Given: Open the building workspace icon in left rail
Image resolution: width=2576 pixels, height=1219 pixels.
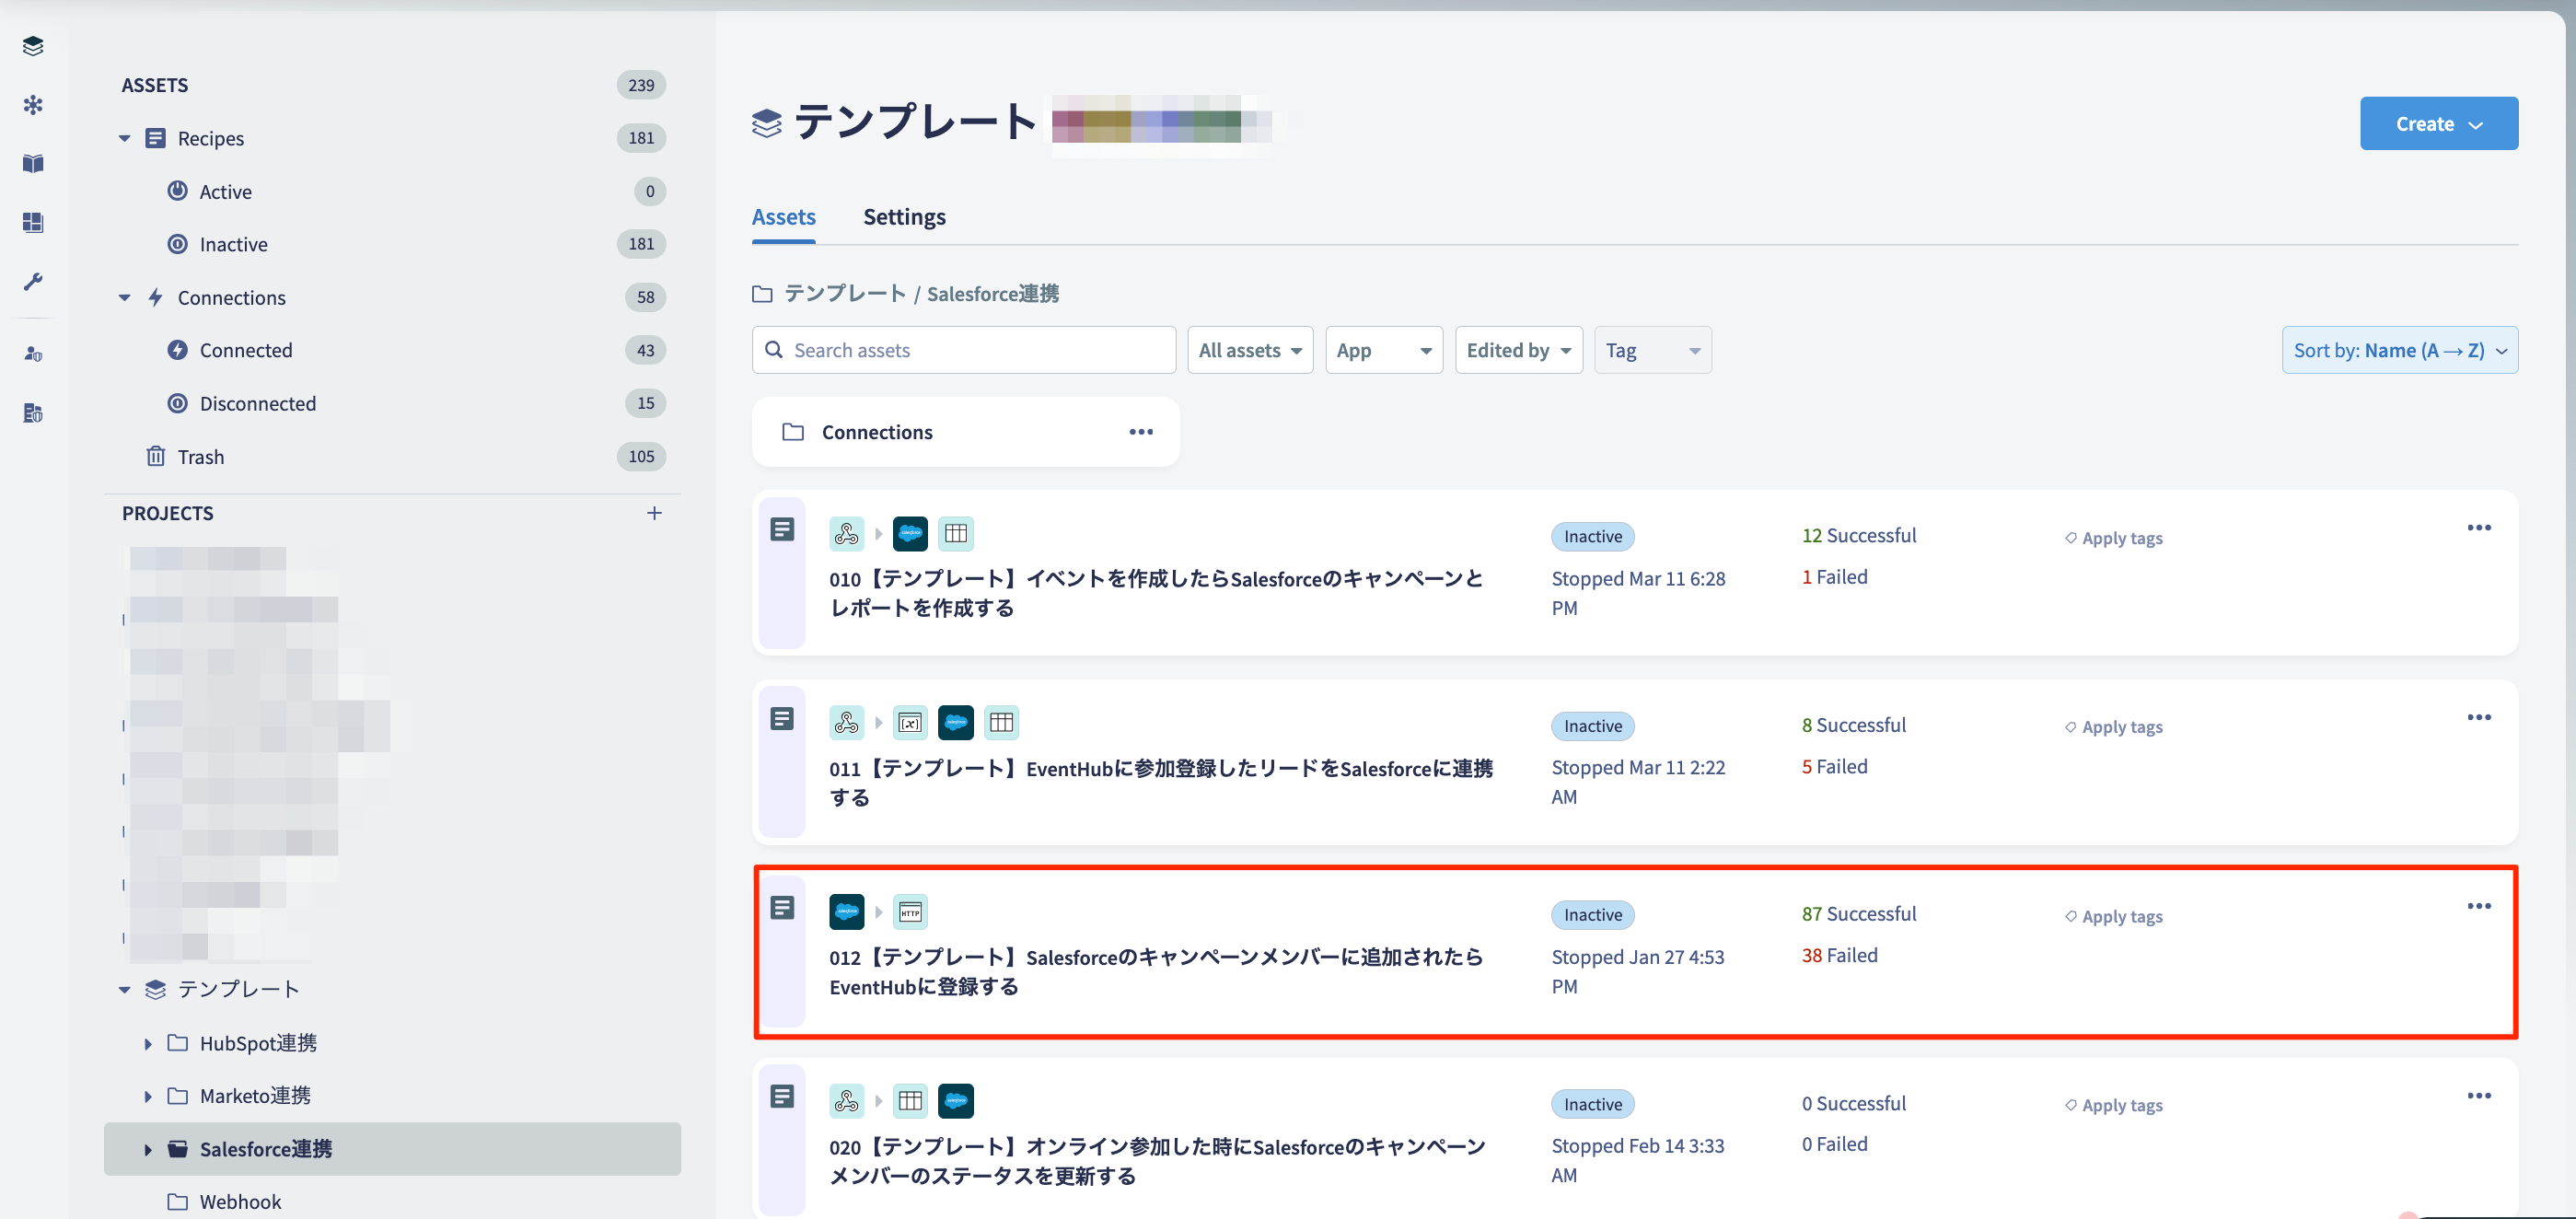Looking at the screenshot, I should [x=33, y=412].
